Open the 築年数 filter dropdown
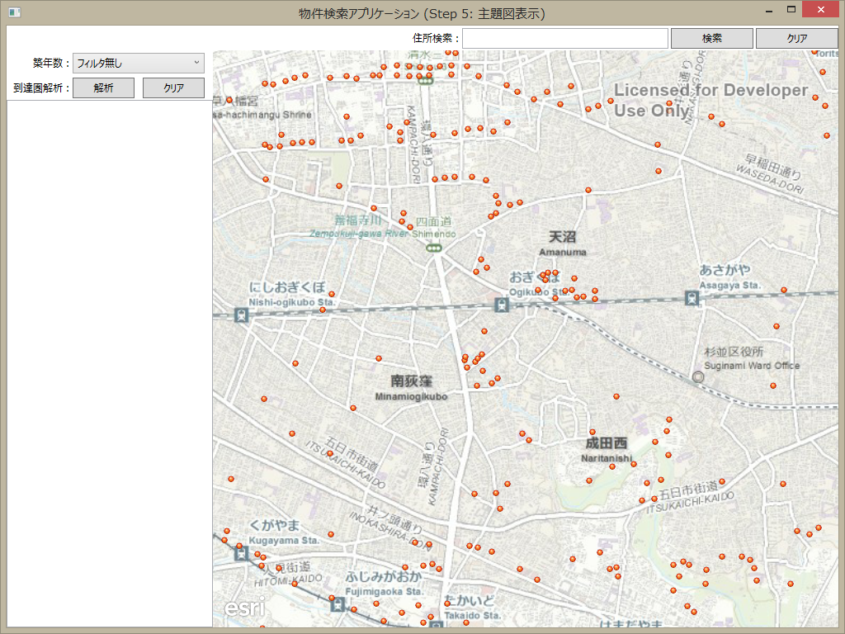The height and width of the screenshot is (634, 845). pos(139,63)
